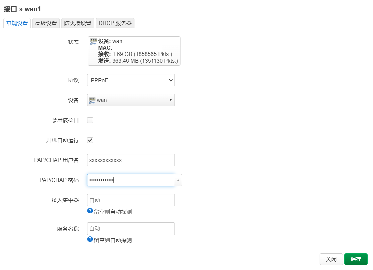Image resolution: width=373 pixels, height=270 pixels.
Task: Reveal the PAP/CHAP password with asterisk button
Action: click(178, 180)
